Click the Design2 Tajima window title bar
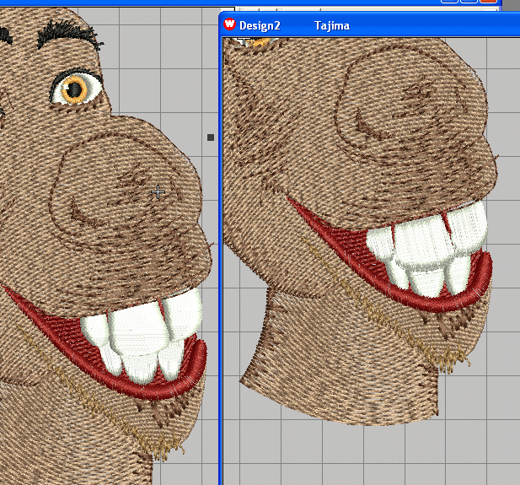Viewport: 520px width, 485px height. (x=405, y=25)
